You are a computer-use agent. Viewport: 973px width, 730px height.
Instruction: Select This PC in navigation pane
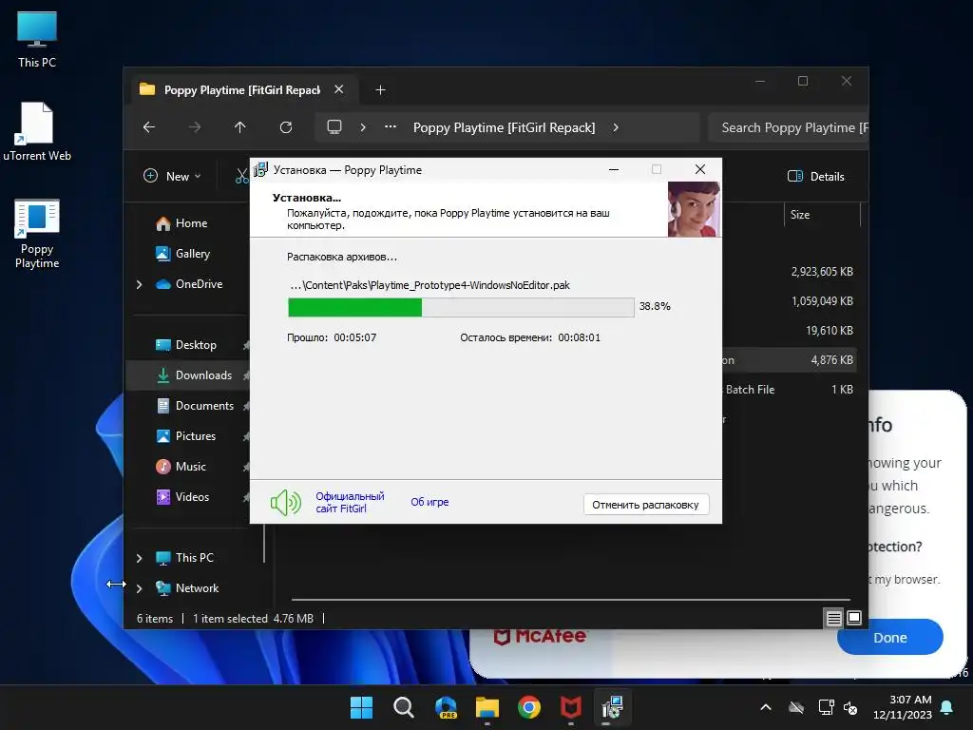click(x=184, y=558)
